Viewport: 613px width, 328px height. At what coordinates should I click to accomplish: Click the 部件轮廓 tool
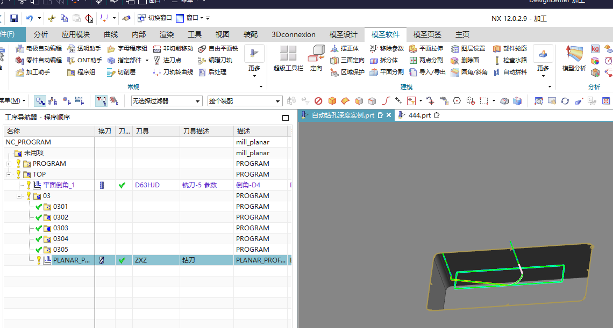click(x=510, y=48)
